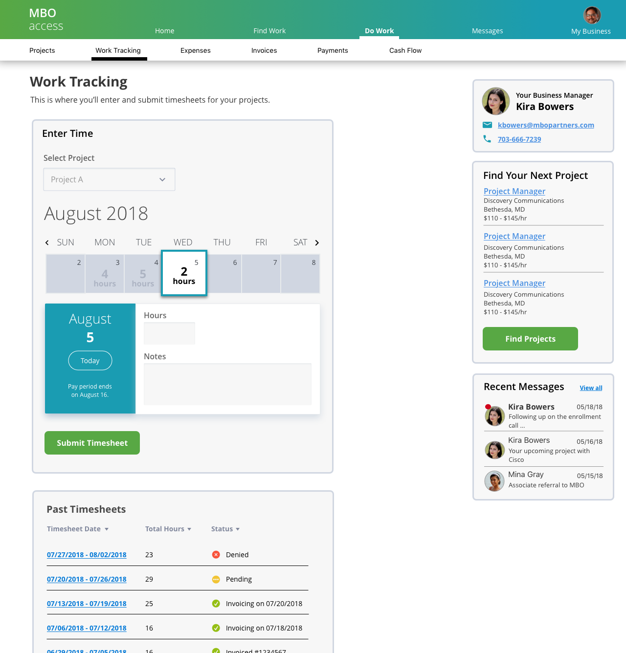Open the Messages nav item
The height and width of the screenshot is (653, 626).
point(488,31)
